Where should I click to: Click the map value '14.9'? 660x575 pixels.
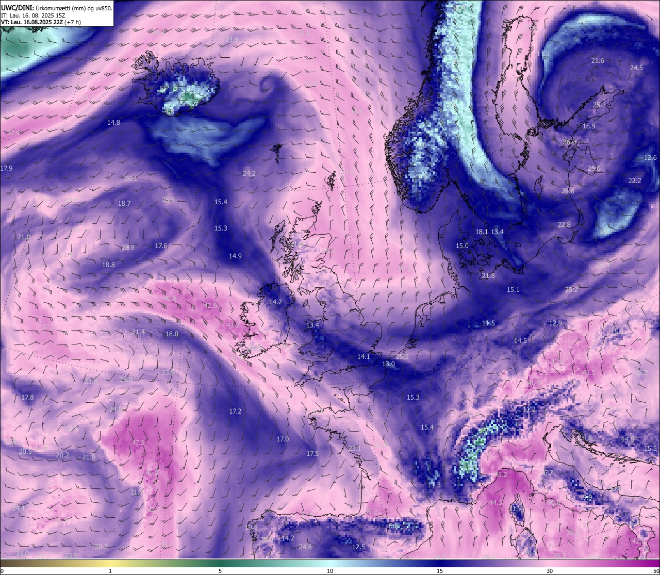point(235,256)
